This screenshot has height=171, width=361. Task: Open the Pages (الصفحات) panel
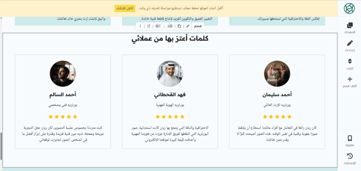click(349, 28)
